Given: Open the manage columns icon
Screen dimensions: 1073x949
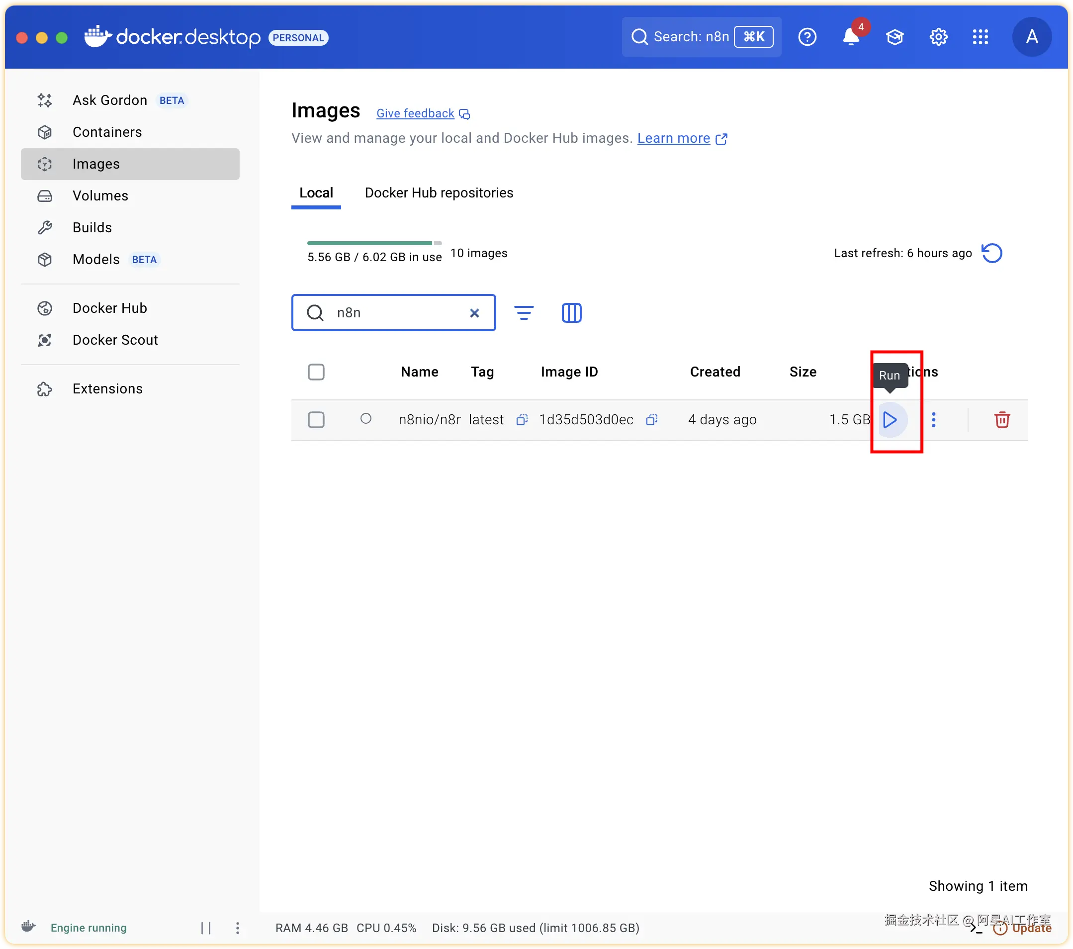Looking at the screenshot, I should 571,313.
